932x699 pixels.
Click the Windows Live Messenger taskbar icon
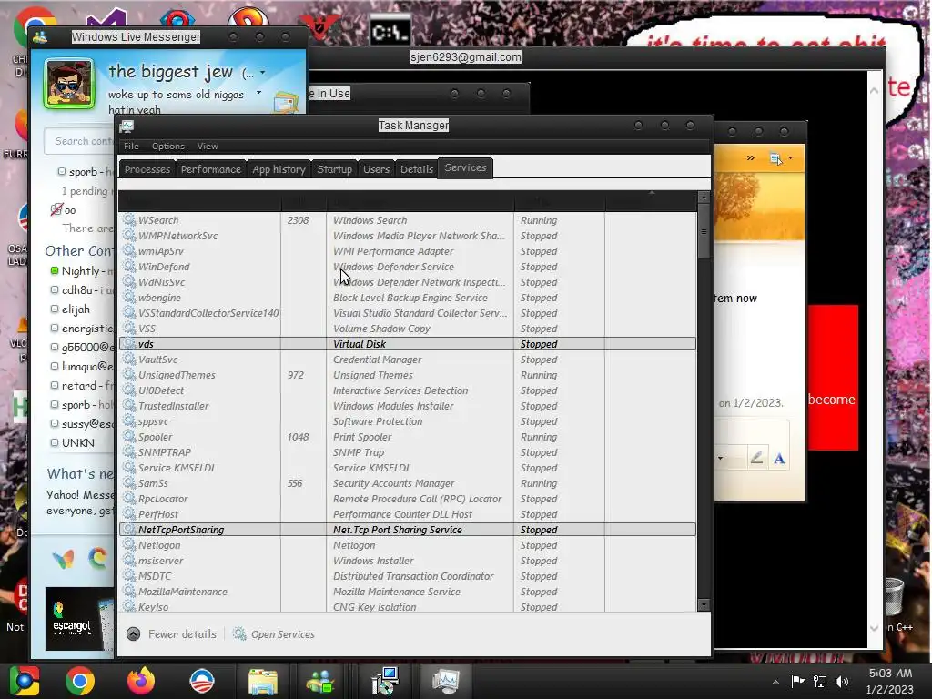click(320, 681)
